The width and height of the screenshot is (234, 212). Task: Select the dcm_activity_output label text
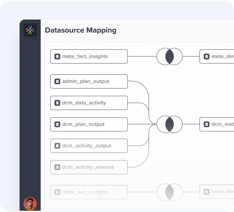(x=86, y=146)
